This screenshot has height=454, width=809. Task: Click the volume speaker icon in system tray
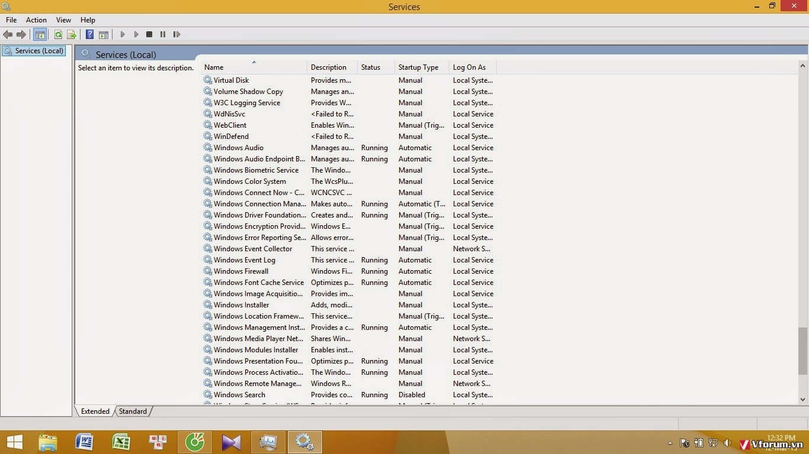point(727,443)
